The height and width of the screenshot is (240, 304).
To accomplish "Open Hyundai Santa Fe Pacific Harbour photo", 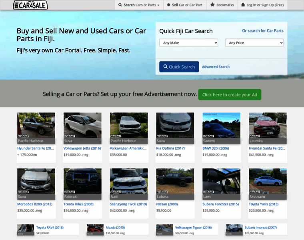I will [x=36, y=125].
